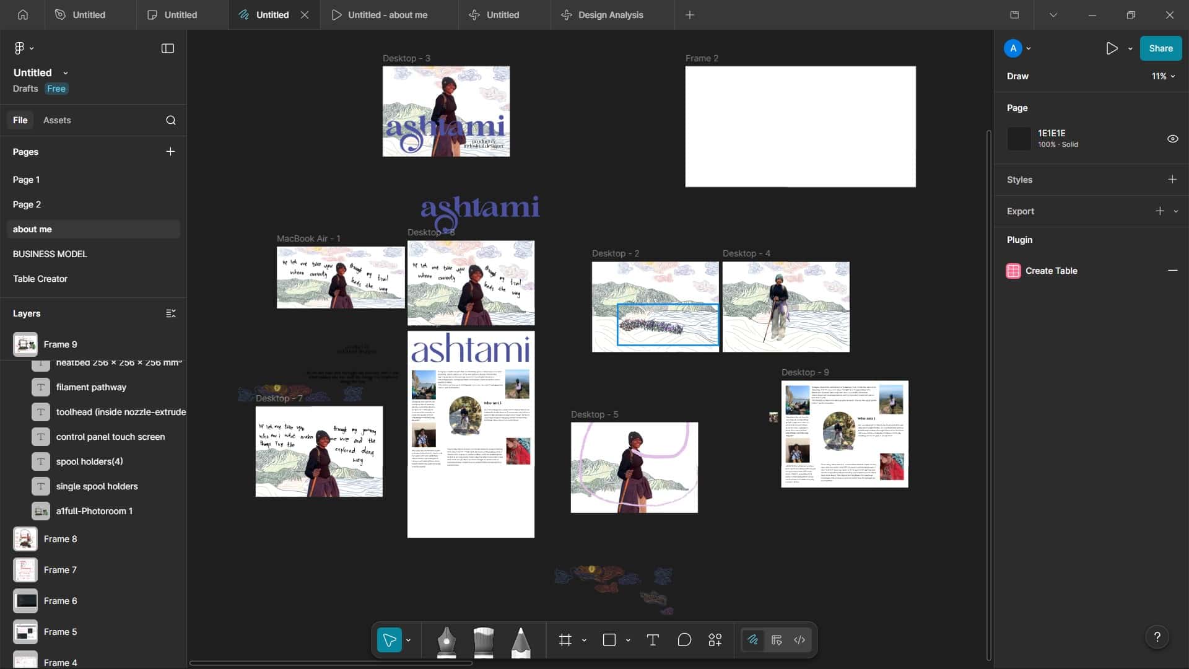Select the Pencil tool

521,641
